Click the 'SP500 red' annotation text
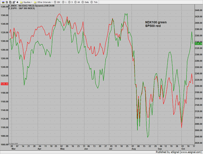 pyautogui.click(x=153, y=26)
